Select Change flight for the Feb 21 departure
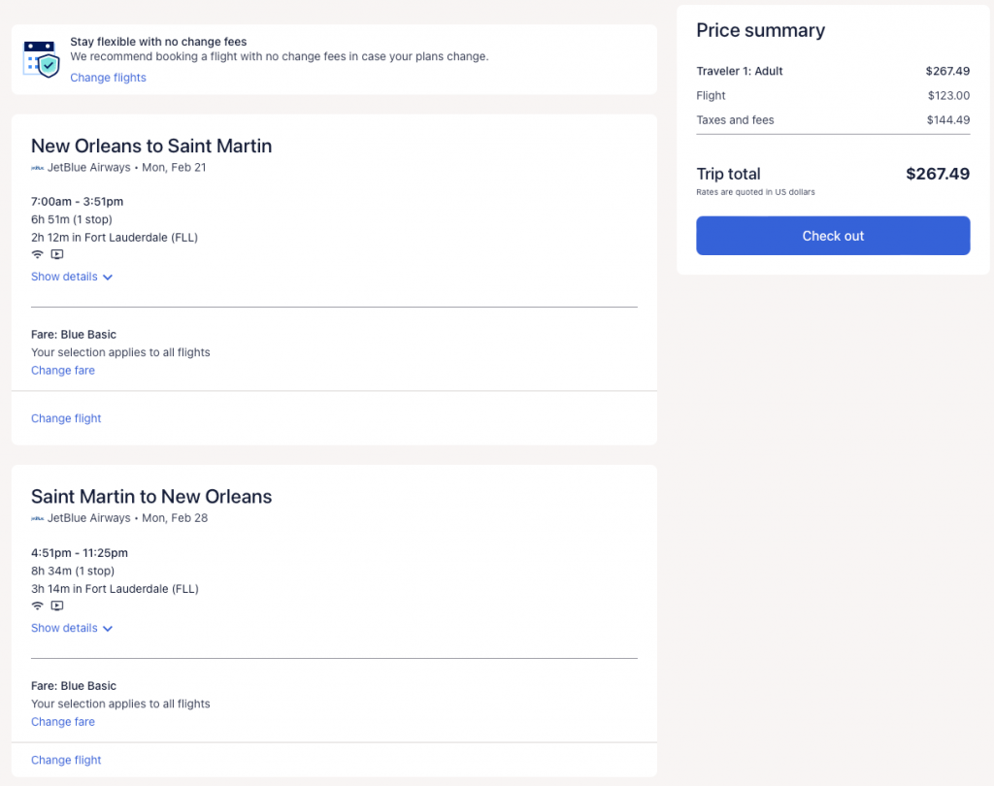 [x=66, y=418]
